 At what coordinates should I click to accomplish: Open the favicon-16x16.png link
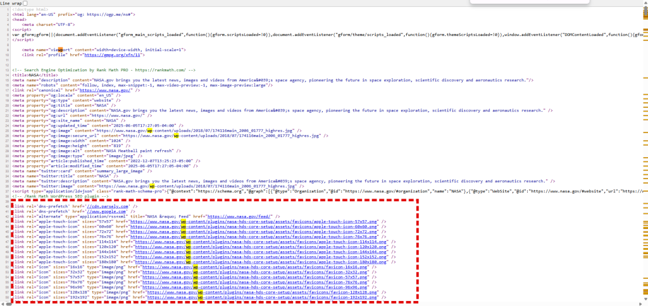coord(256,267)
